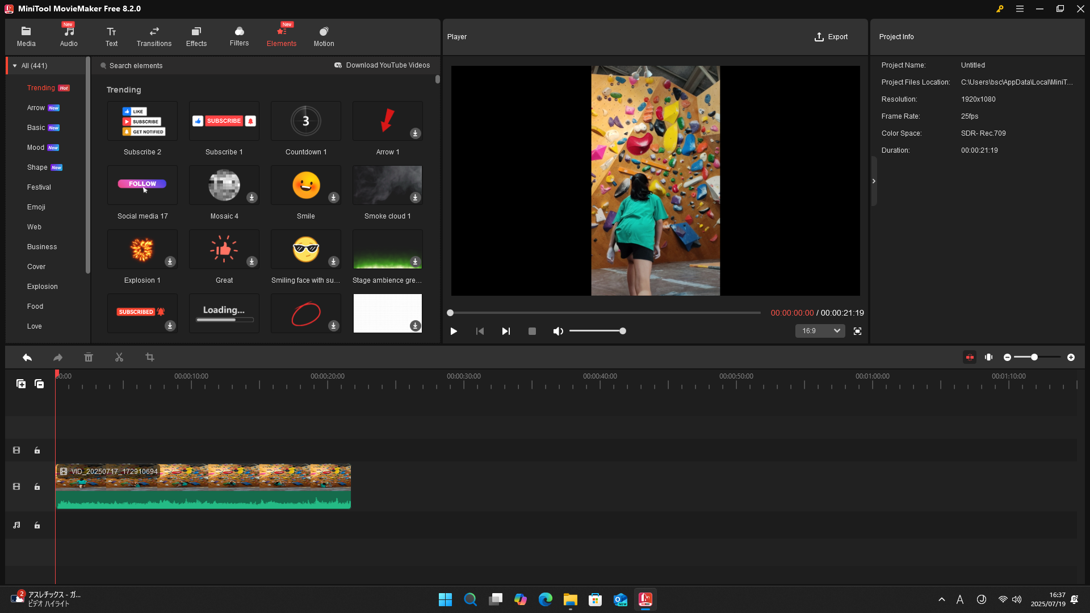
Task: Select the Countdown 1 element thumbnail
Action: coord(306,121)
